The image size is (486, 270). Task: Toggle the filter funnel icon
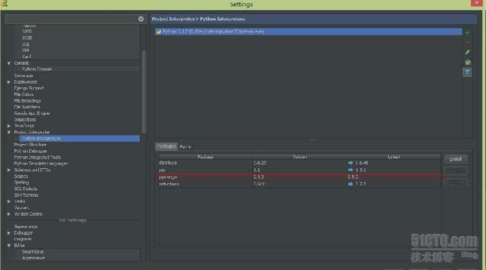coord(467,72)
